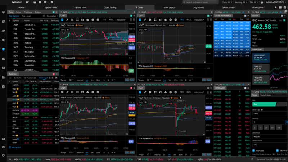Toggle the Ext button in QQQ chart footer

click(127, 80)
